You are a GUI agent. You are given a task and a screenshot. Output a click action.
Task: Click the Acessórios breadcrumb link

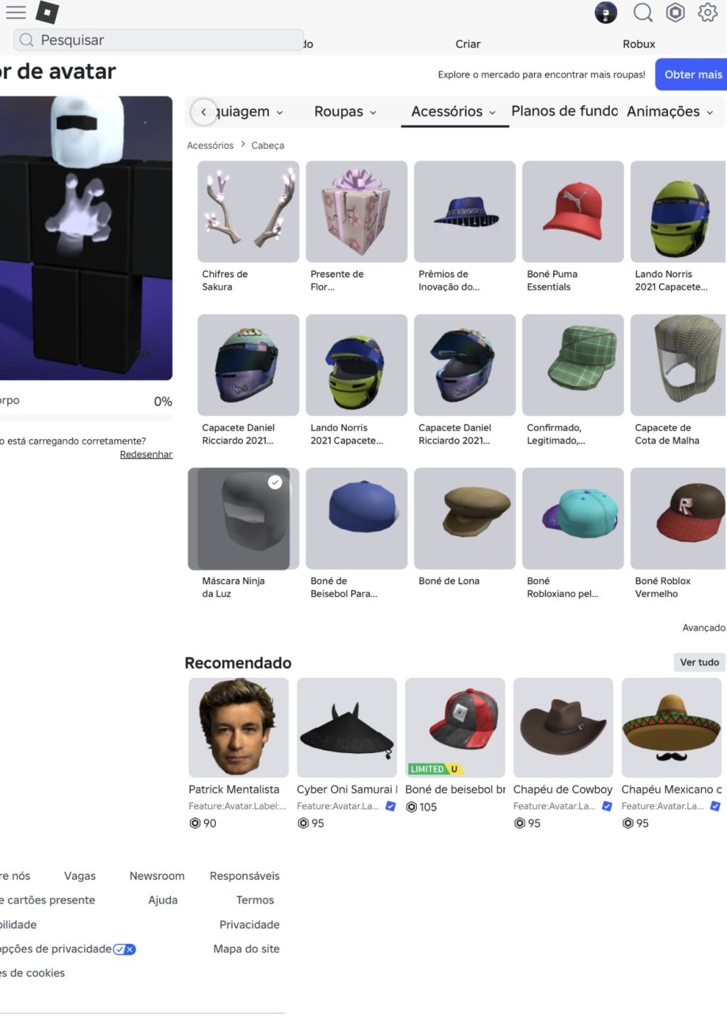(x=210, y=145)
